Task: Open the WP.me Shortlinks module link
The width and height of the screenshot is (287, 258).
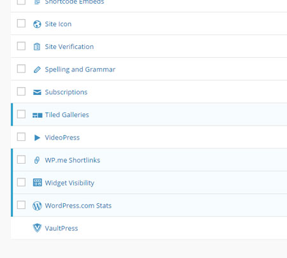Action: coord(73,161)
